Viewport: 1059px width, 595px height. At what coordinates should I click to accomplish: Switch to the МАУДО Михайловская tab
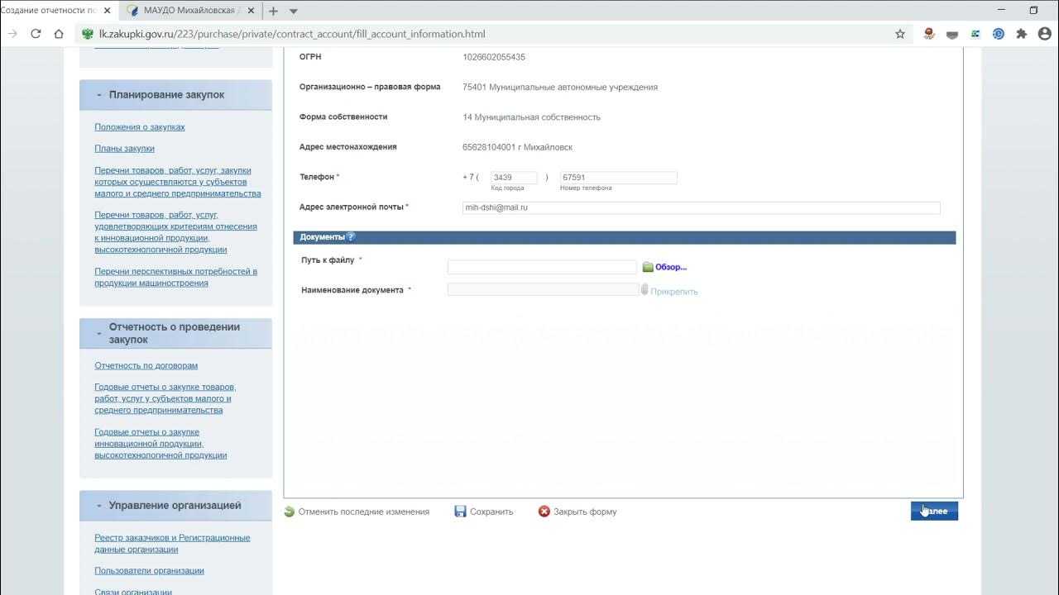point(191,11)
